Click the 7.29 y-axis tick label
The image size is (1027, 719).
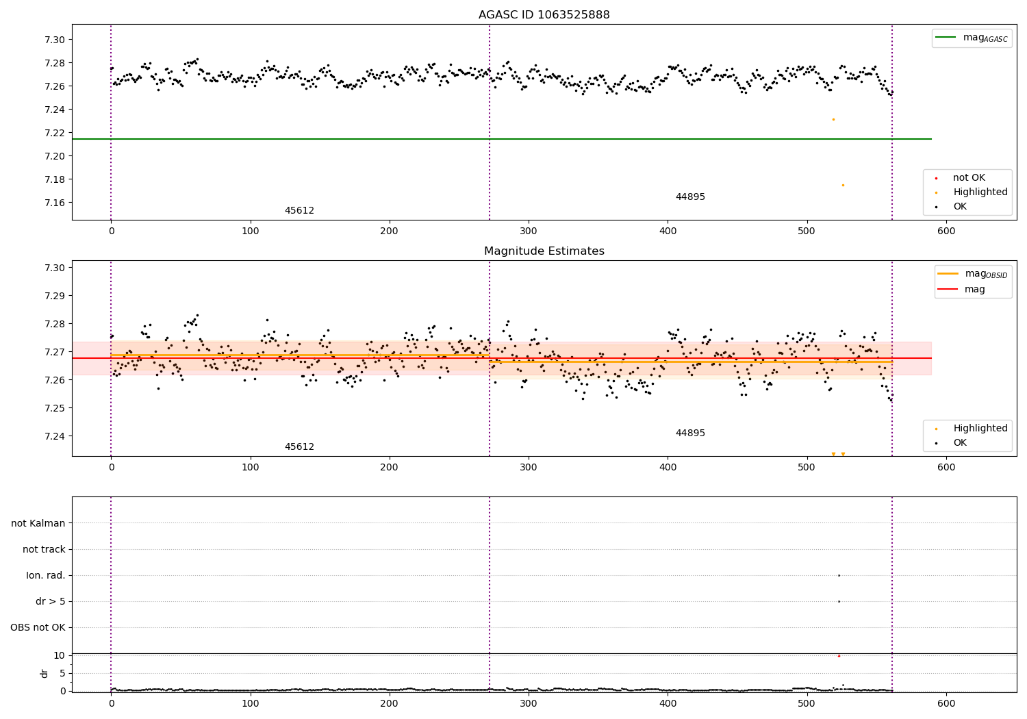(x=55, y=296)
